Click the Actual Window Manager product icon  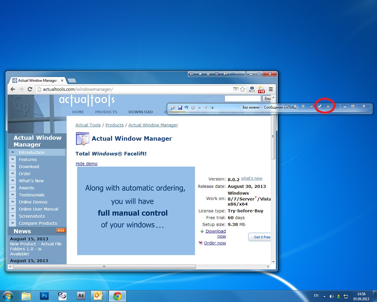click(x=83, y=138)
